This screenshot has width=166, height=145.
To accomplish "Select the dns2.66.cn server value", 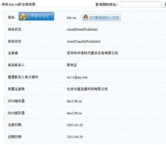I will click(x=74, y=113).
